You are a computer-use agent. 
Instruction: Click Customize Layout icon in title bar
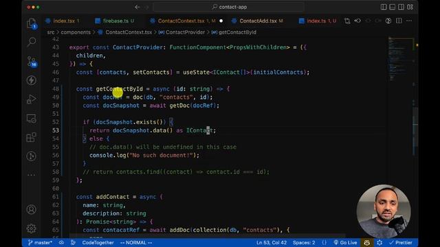point(410,7)
